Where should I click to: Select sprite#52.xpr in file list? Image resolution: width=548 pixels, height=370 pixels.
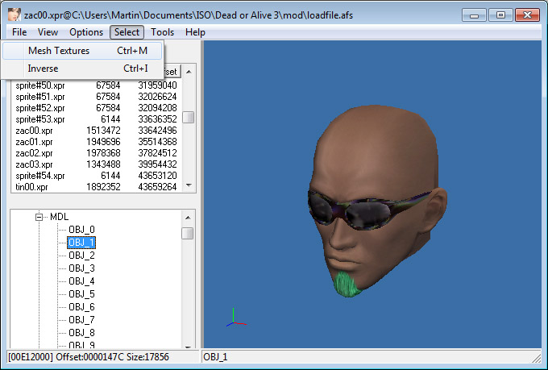point(40,108)
